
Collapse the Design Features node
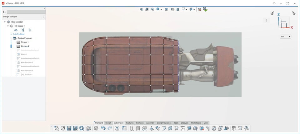(x=11, y=38)
